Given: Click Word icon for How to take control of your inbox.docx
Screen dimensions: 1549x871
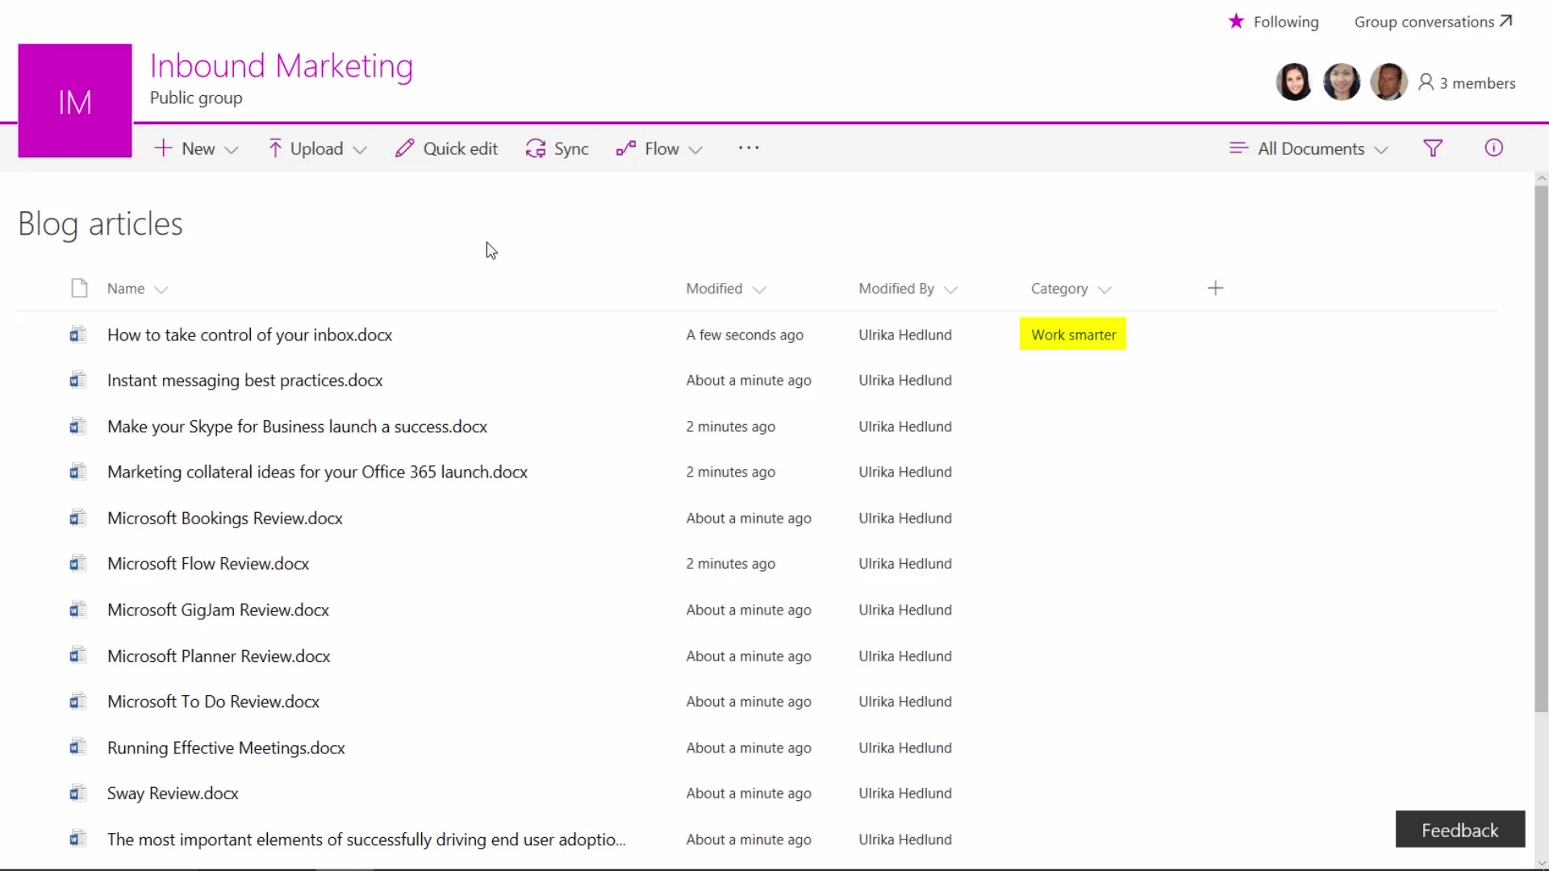Looking at the screenshot, I should click(77, 335).
